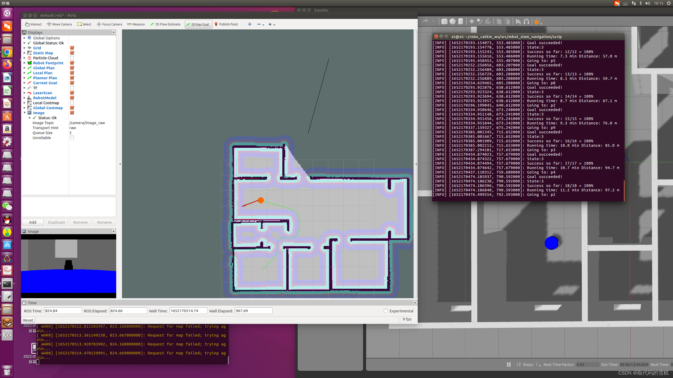This screenshot has width=673, height=378.
Task: Select the 2D Pose Estimate tool
Action: coord(165,24)
